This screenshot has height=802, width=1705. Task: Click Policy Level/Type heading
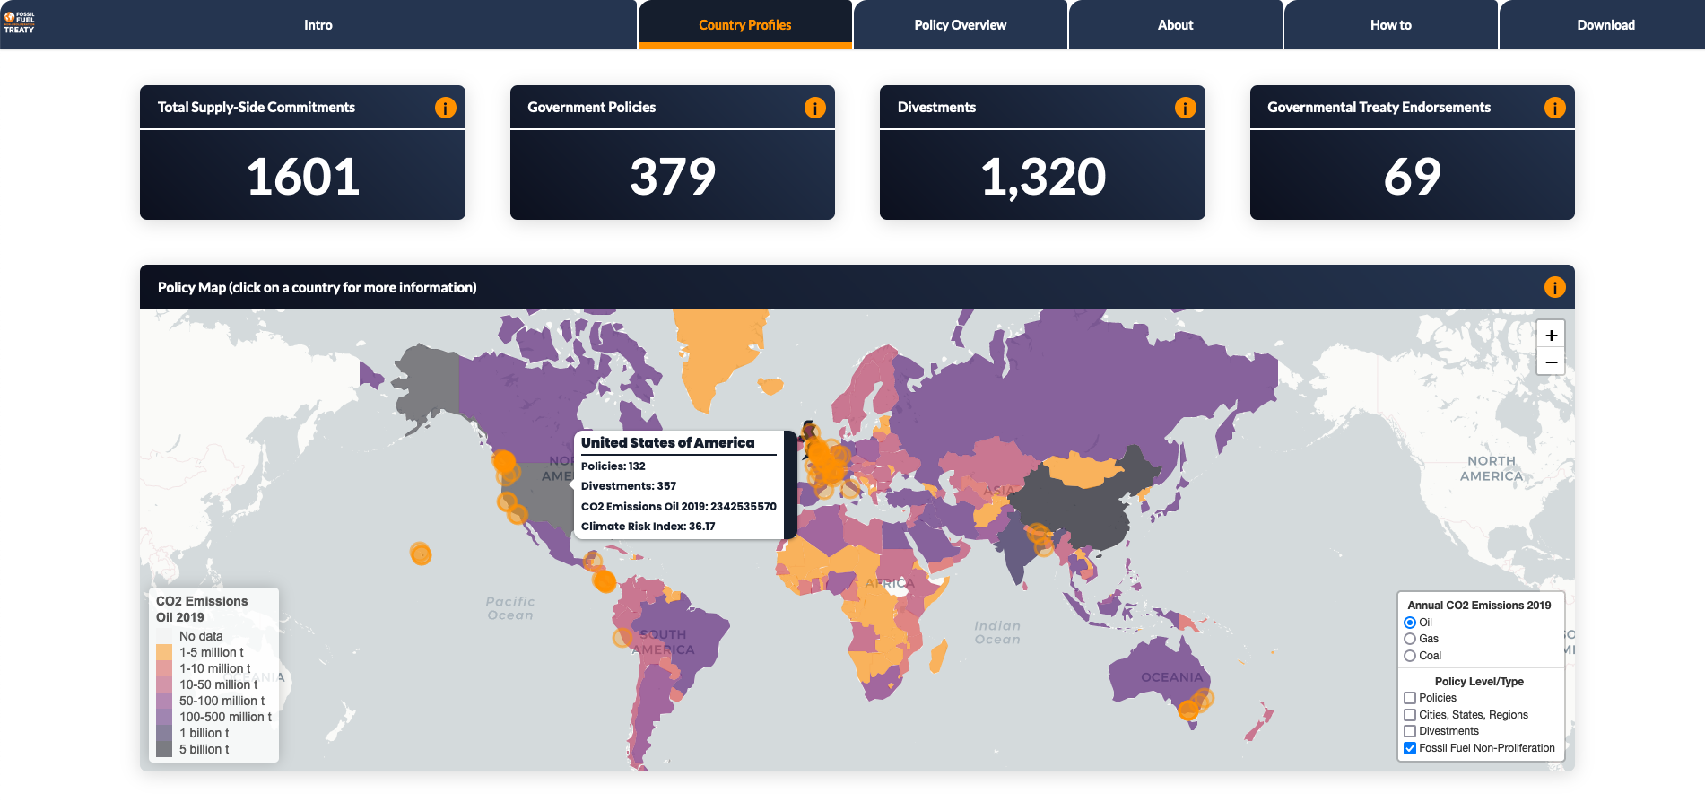[1479, 682]
